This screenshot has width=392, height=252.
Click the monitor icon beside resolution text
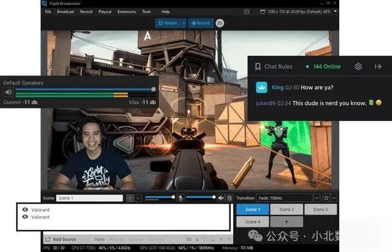point(263,12)
